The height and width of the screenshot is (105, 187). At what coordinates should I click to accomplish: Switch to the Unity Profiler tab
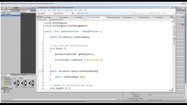[24, 75]
